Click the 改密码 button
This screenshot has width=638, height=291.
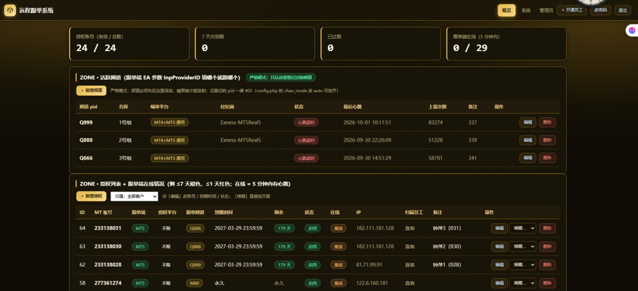(601, 10)
